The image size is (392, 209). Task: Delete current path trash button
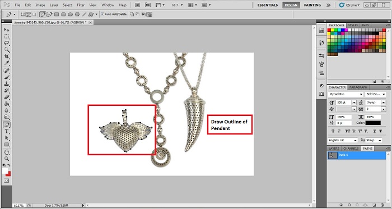point(382,205)
